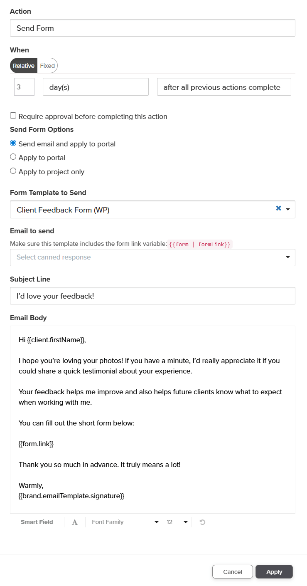
Task: Click the text color 'A' icon
Action: point(75,522)
